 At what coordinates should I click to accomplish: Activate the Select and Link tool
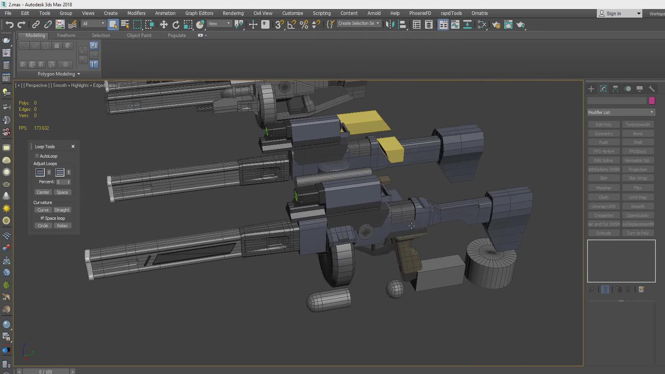click(x=36, y=25)
